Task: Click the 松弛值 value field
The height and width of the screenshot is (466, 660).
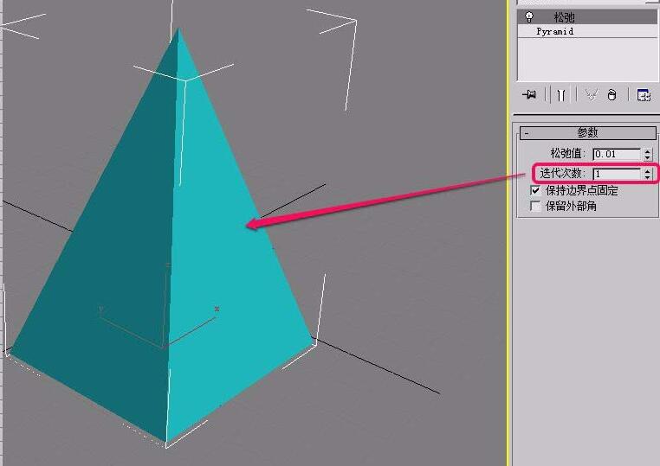Action: coord(616,154)
